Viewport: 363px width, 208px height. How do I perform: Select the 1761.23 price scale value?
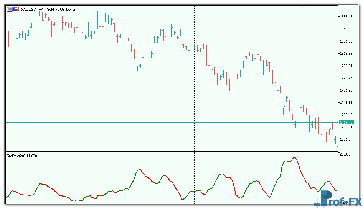(x=346, y=90)
